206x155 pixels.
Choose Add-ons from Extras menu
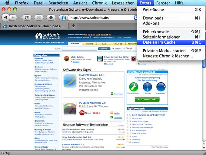(171, 23)
